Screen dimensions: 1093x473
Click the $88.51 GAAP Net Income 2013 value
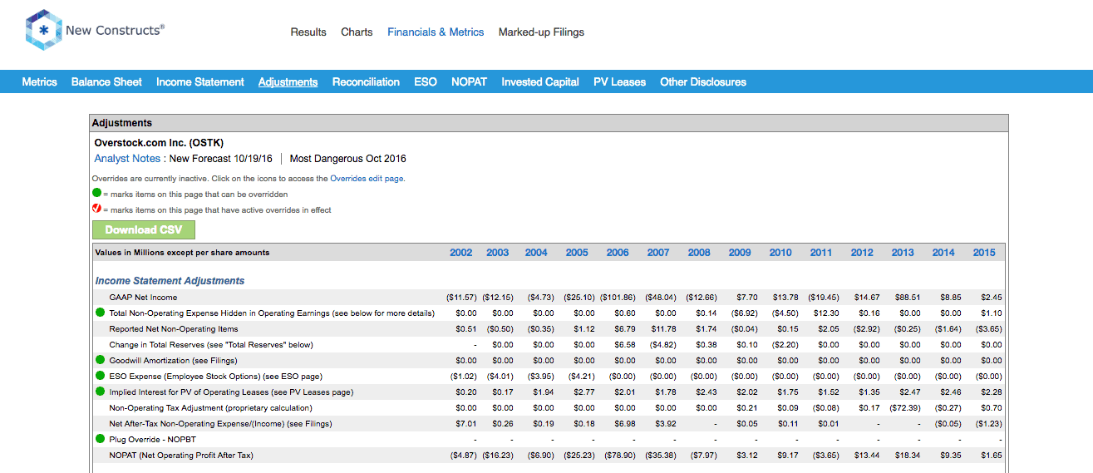[907, 298]
